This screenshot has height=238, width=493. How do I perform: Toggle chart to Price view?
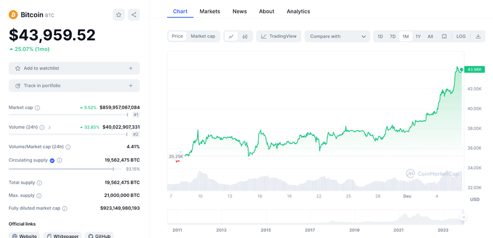click(177, 36)
